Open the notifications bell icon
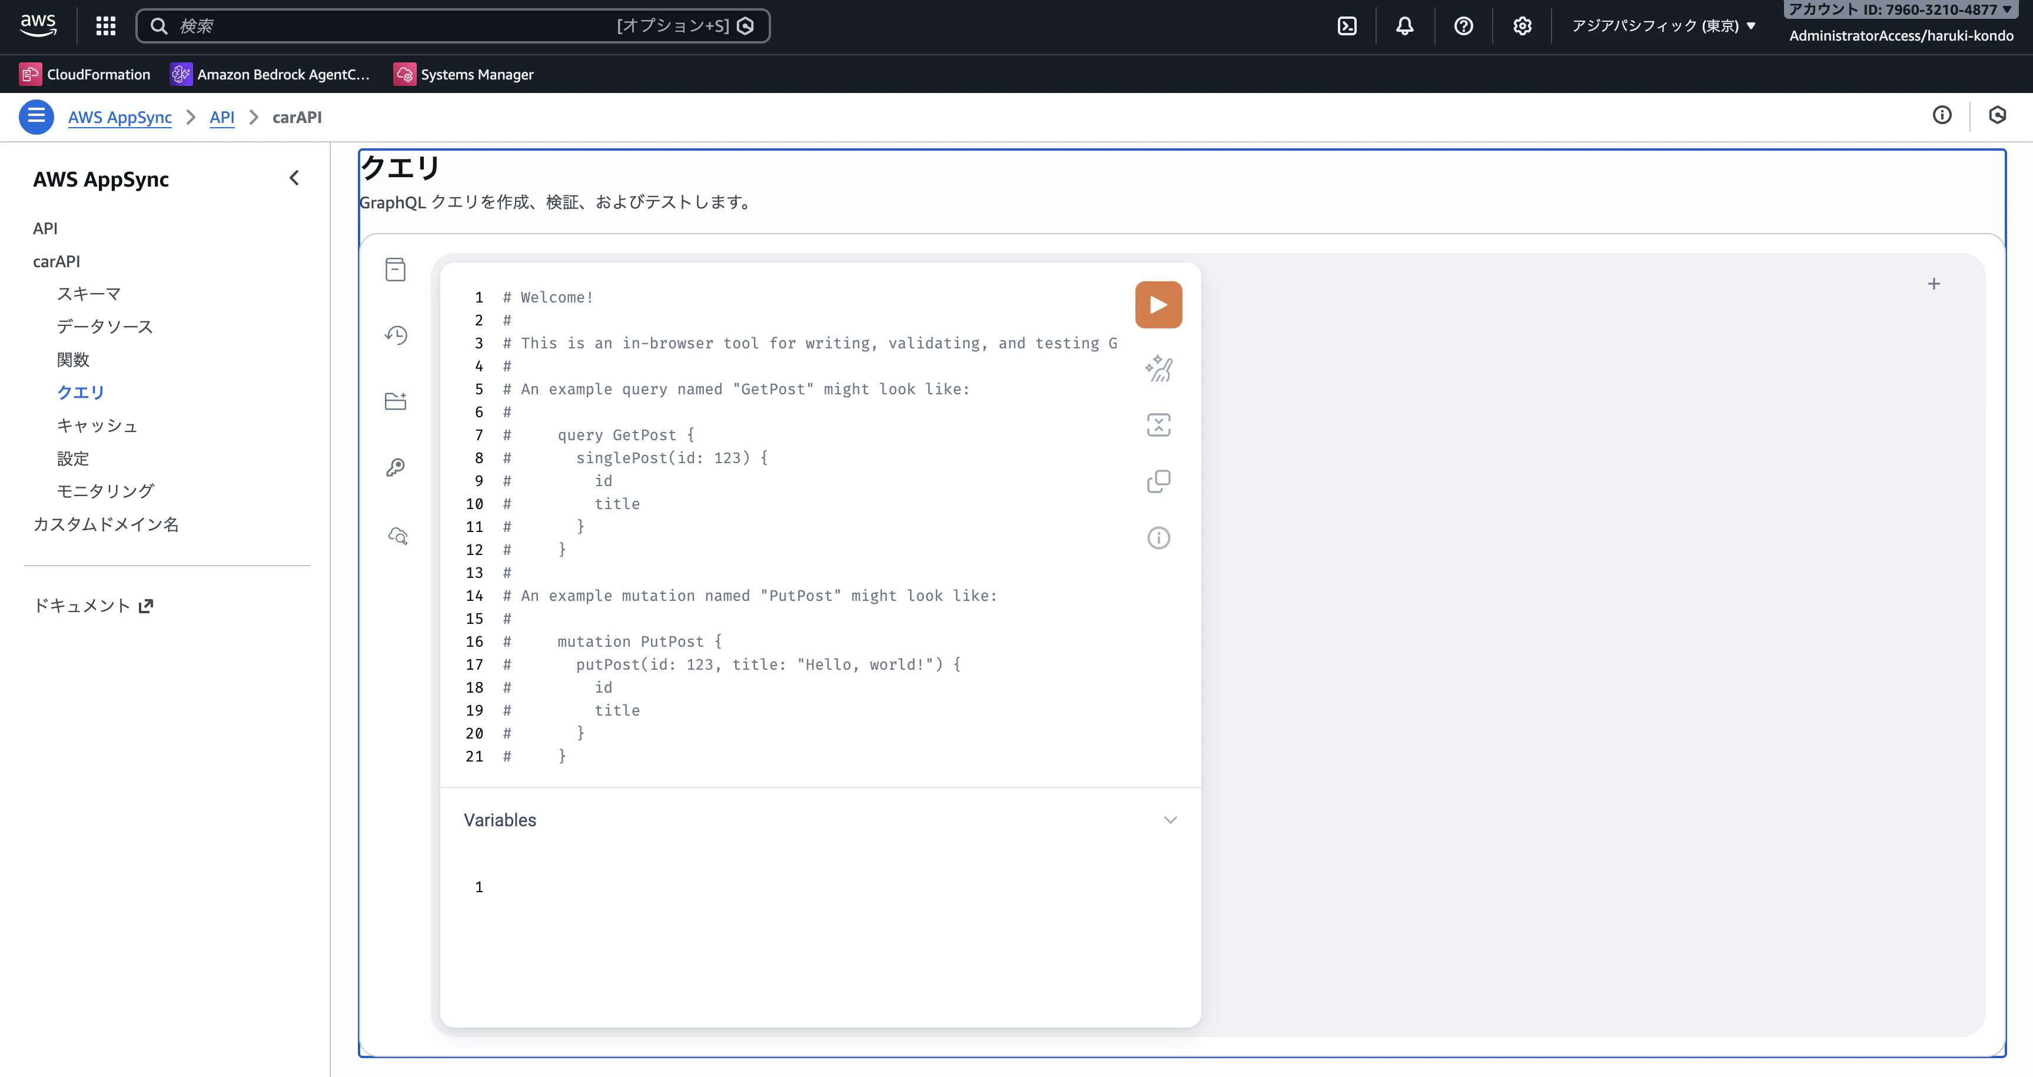This screenshot has height=1077, width=2033. click(1405, 26)
